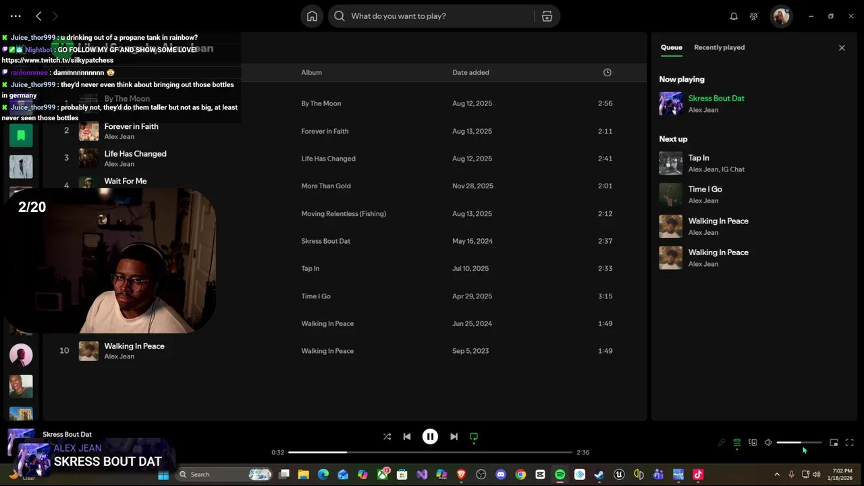Open Unreal Engine from taskbar

[619, 475]
